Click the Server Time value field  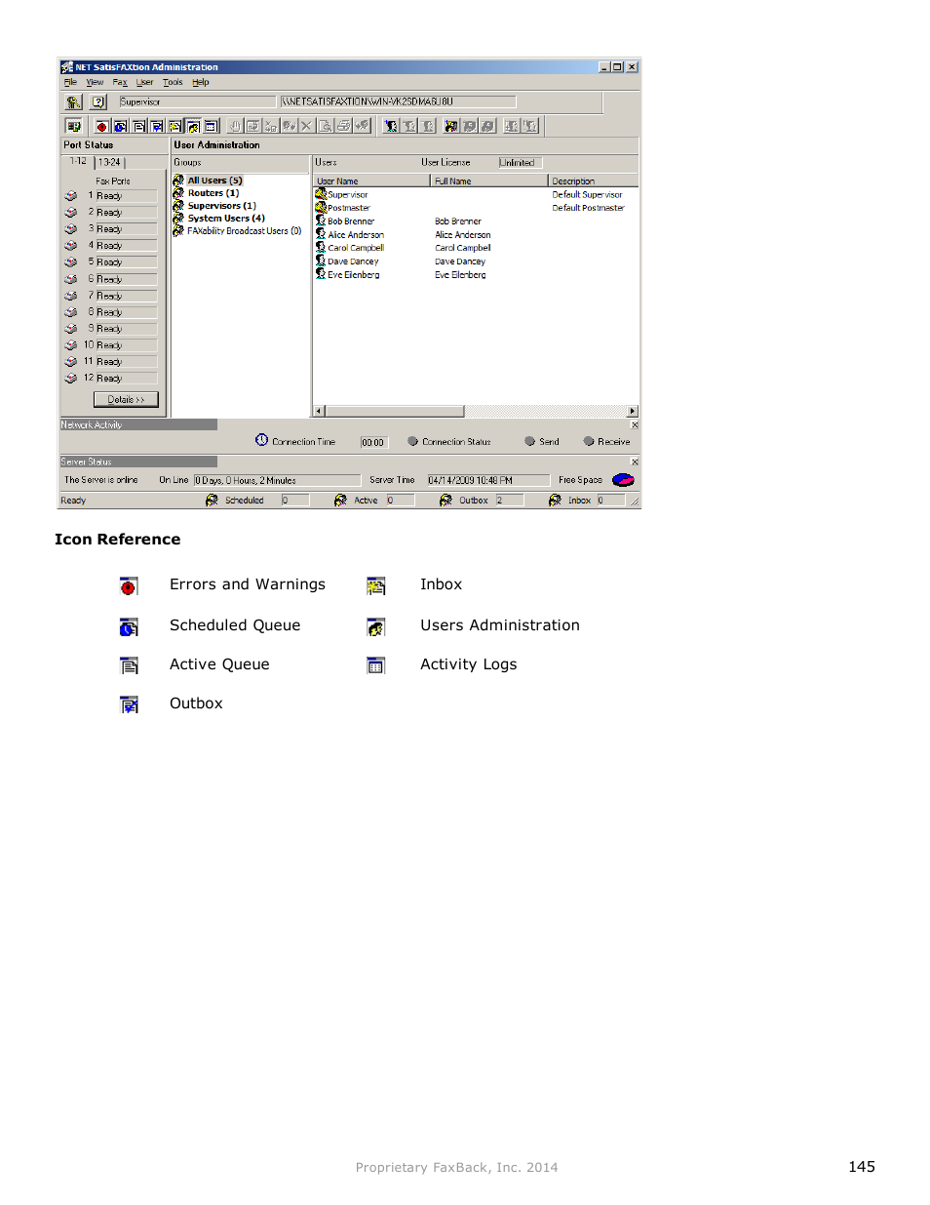488,480
